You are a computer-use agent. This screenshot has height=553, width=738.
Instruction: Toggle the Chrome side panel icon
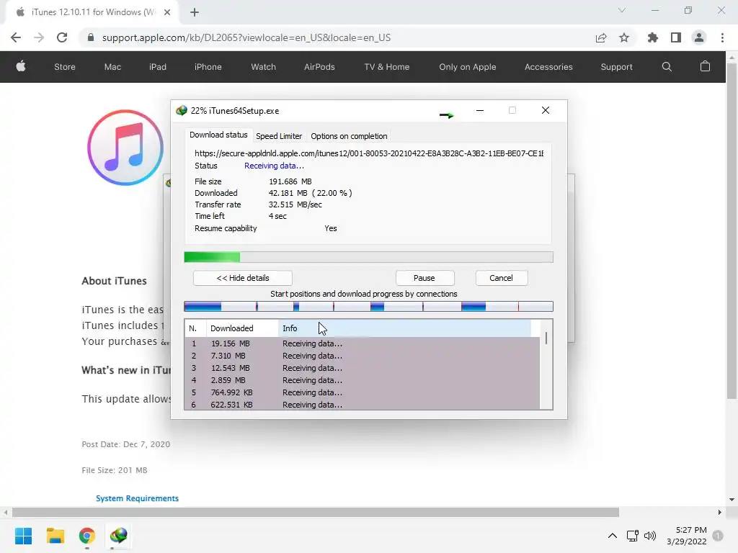click(x=676, y=37)
